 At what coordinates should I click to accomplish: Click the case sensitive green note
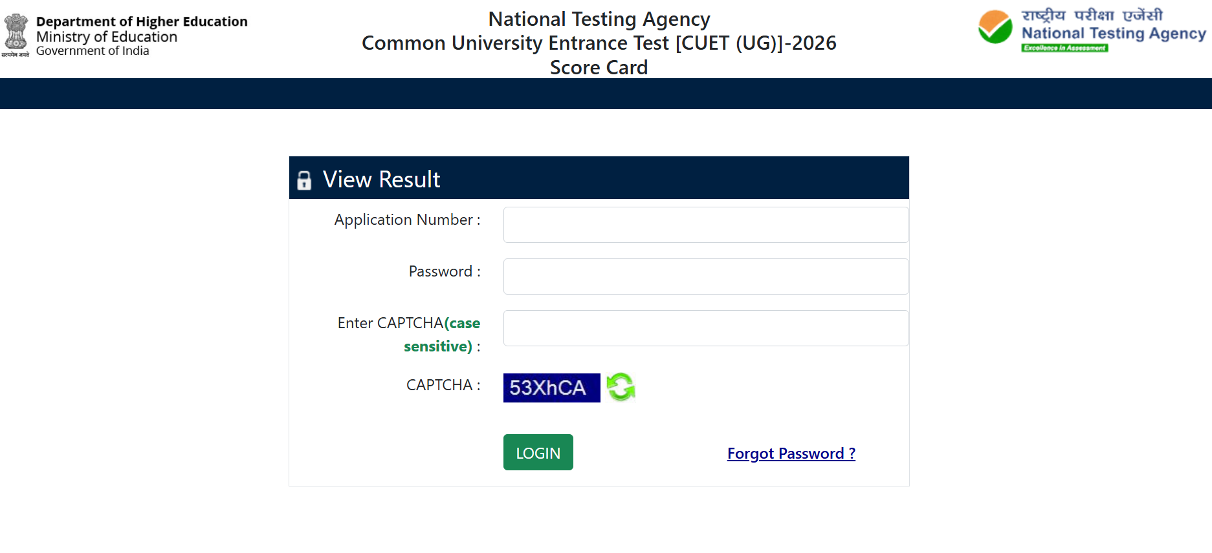click(x=443, y=335)
